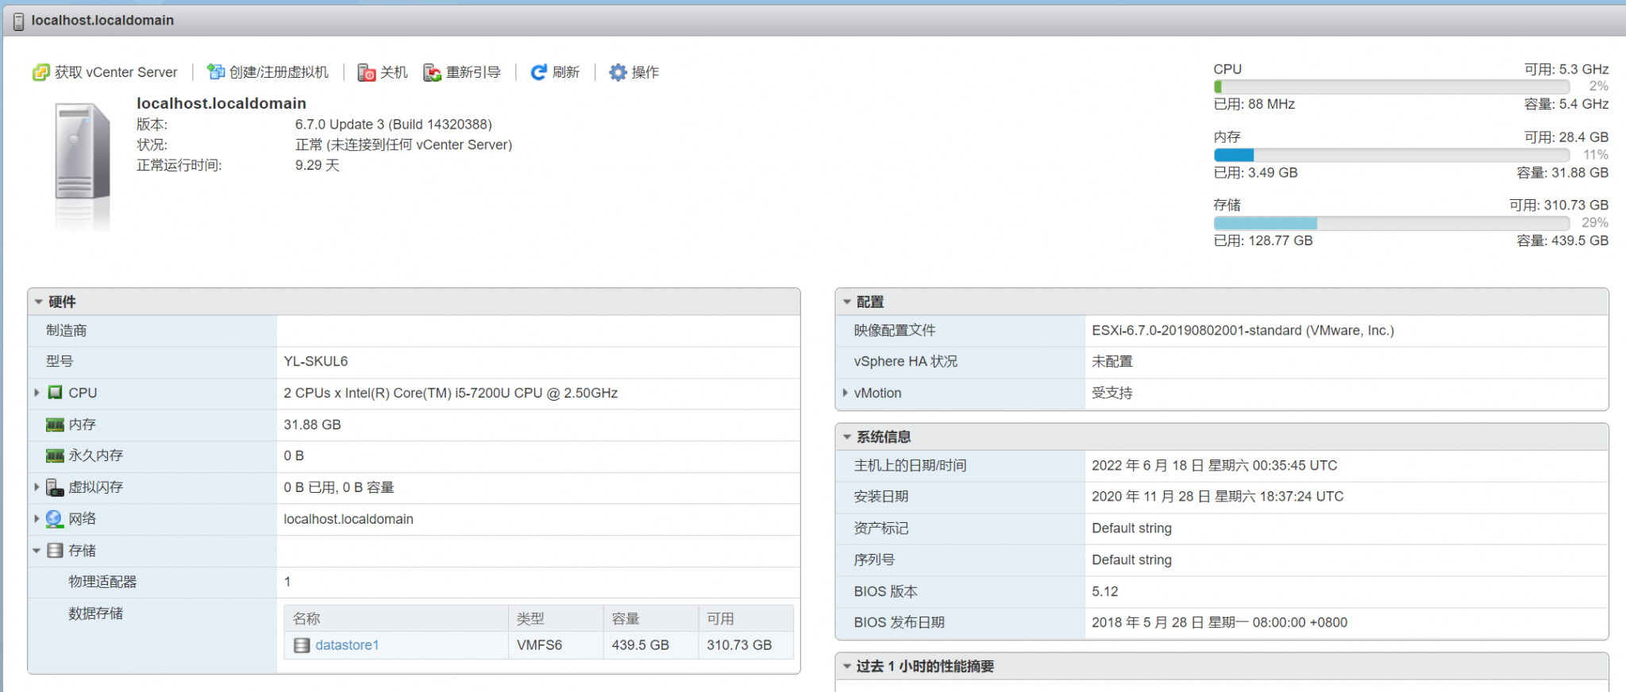Click the i5-7200U CPU description text
The height and width of the screenshot is (692, 1626).
[451, 393]
